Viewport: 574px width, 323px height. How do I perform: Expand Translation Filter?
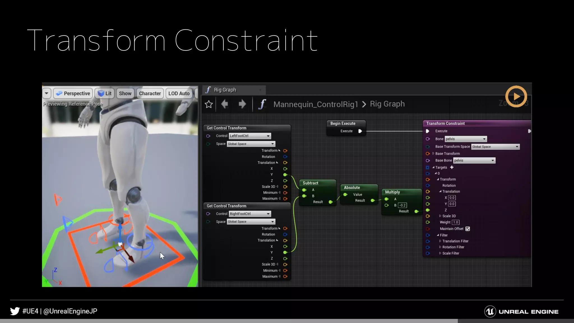[440, 241]
